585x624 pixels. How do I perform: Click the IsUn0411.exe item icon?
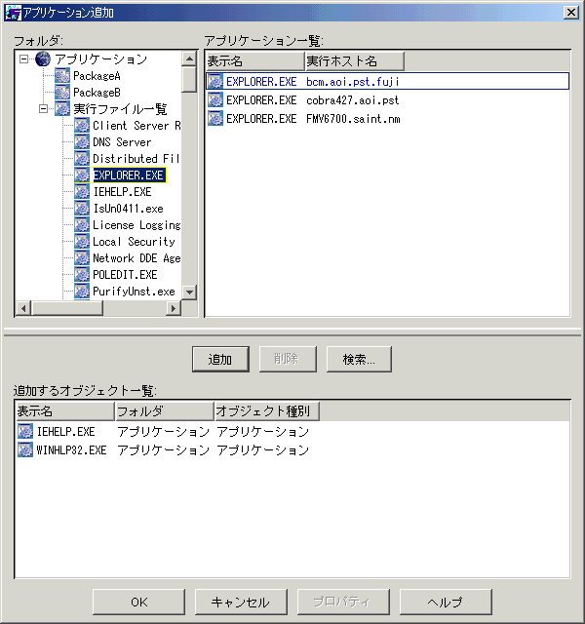(82, 208)
